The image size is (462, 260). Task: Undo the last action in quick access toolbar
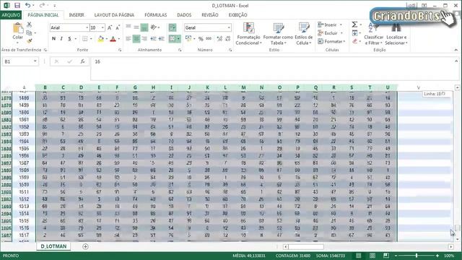27,5
